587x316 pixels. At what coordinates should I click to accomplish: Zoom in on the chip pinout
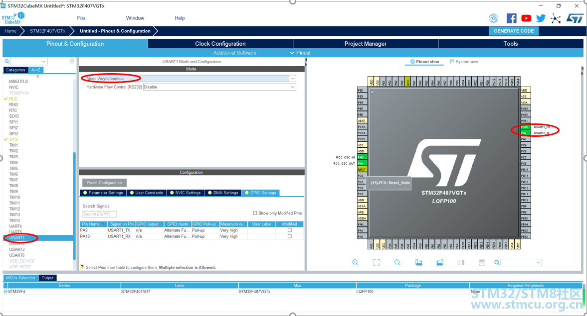(355, 263)
